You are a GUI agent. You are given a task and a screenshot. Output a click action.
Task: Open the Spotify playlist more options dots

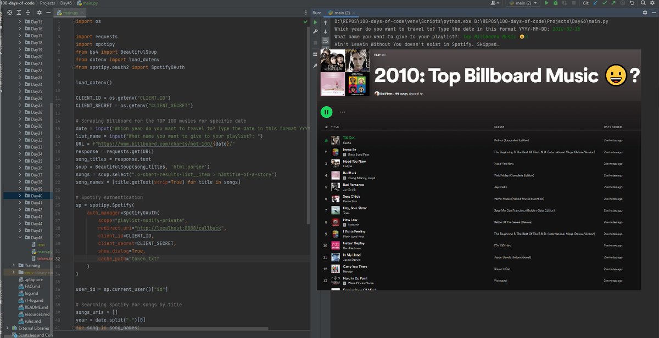point(343,112)
